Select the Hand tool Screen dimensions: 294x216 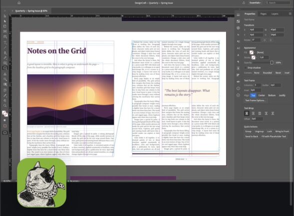click(x=5, y=100)
